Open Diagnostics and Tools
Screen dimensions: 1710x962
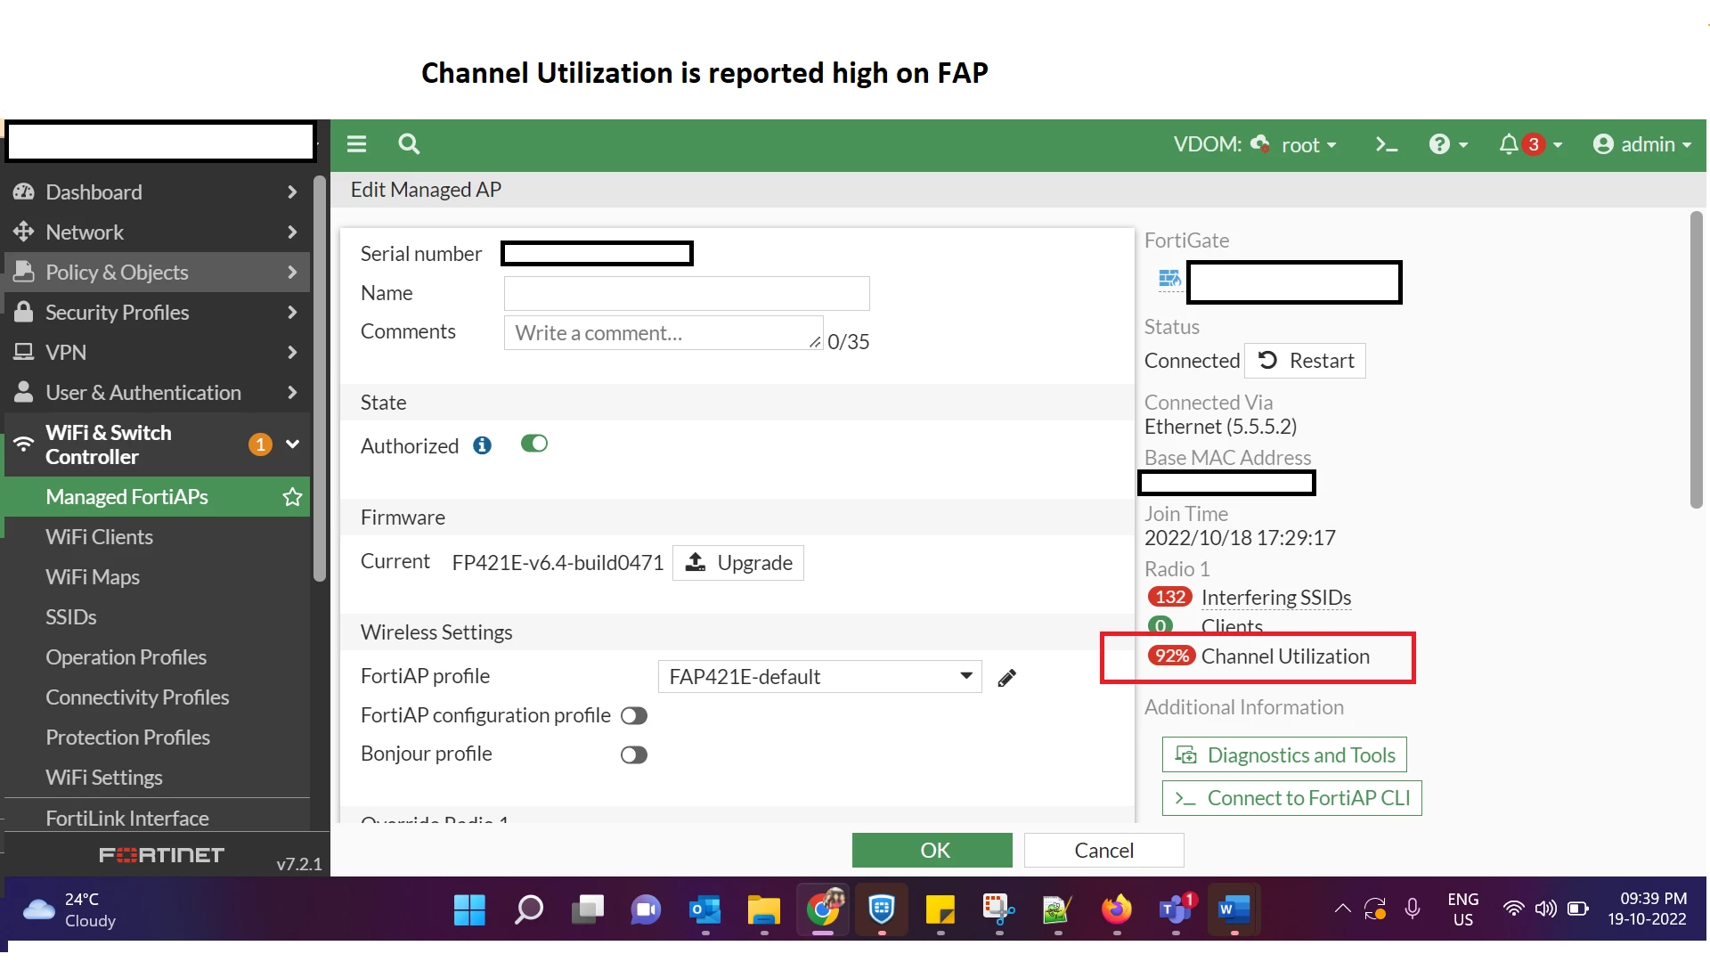[x=1284, y=755]
